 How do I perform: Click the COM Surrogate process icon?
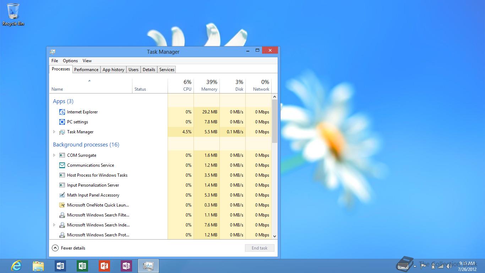62,155
